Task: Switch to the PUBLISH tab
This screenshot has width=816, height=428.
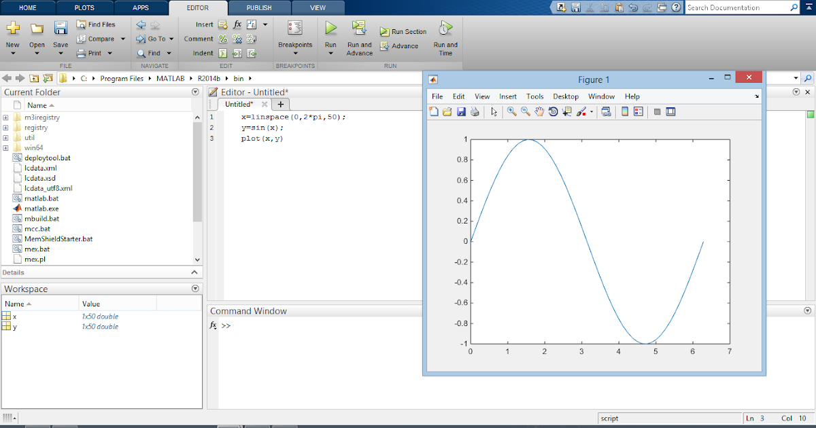Action: coord(258,7)
